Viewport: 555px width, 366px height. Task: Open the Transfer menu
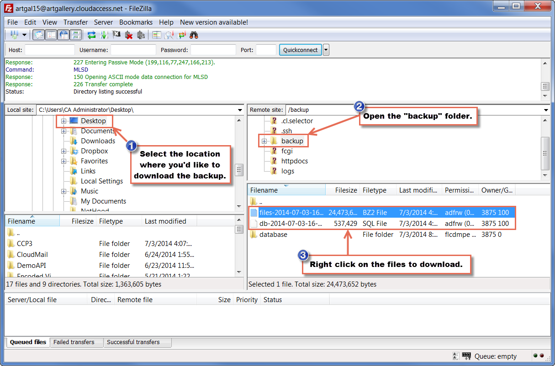coord(75,22)
